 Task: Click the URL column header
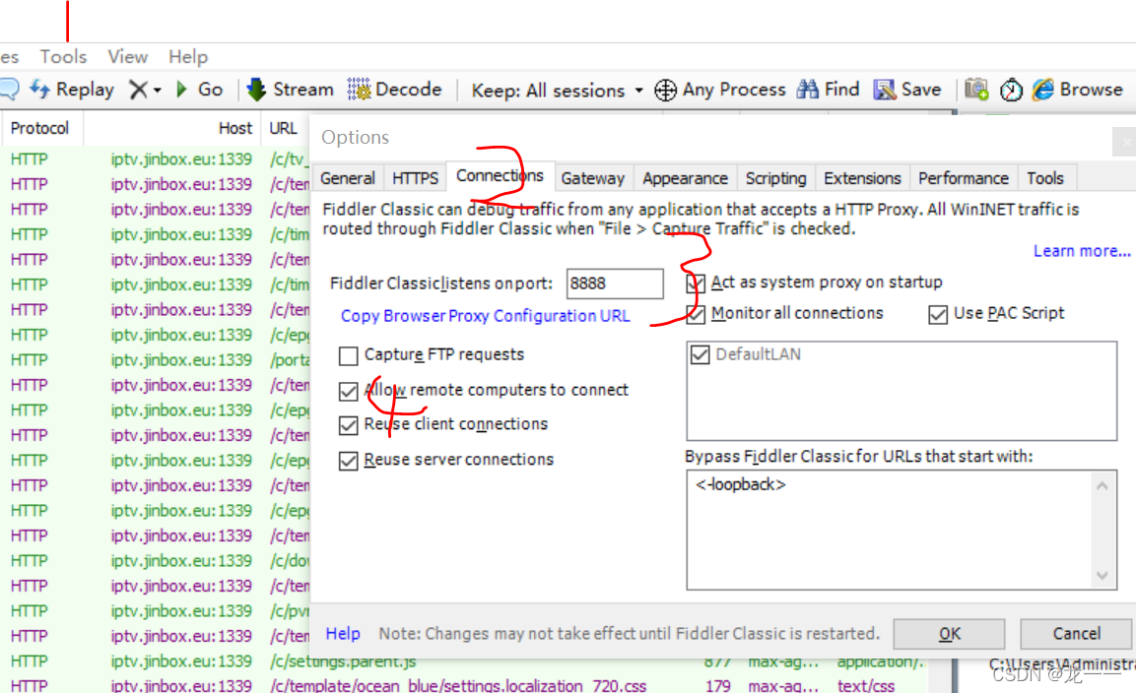tap(284, 128)
